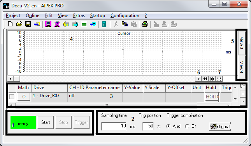The width and height of the screenshot is (251, 146).
Task: Click the green ready status indicator
Action: 23,122
